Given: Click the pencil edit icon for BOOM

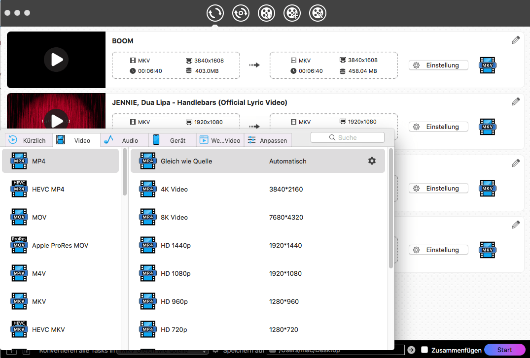Looking at the screenshot, I should [516, 40].
